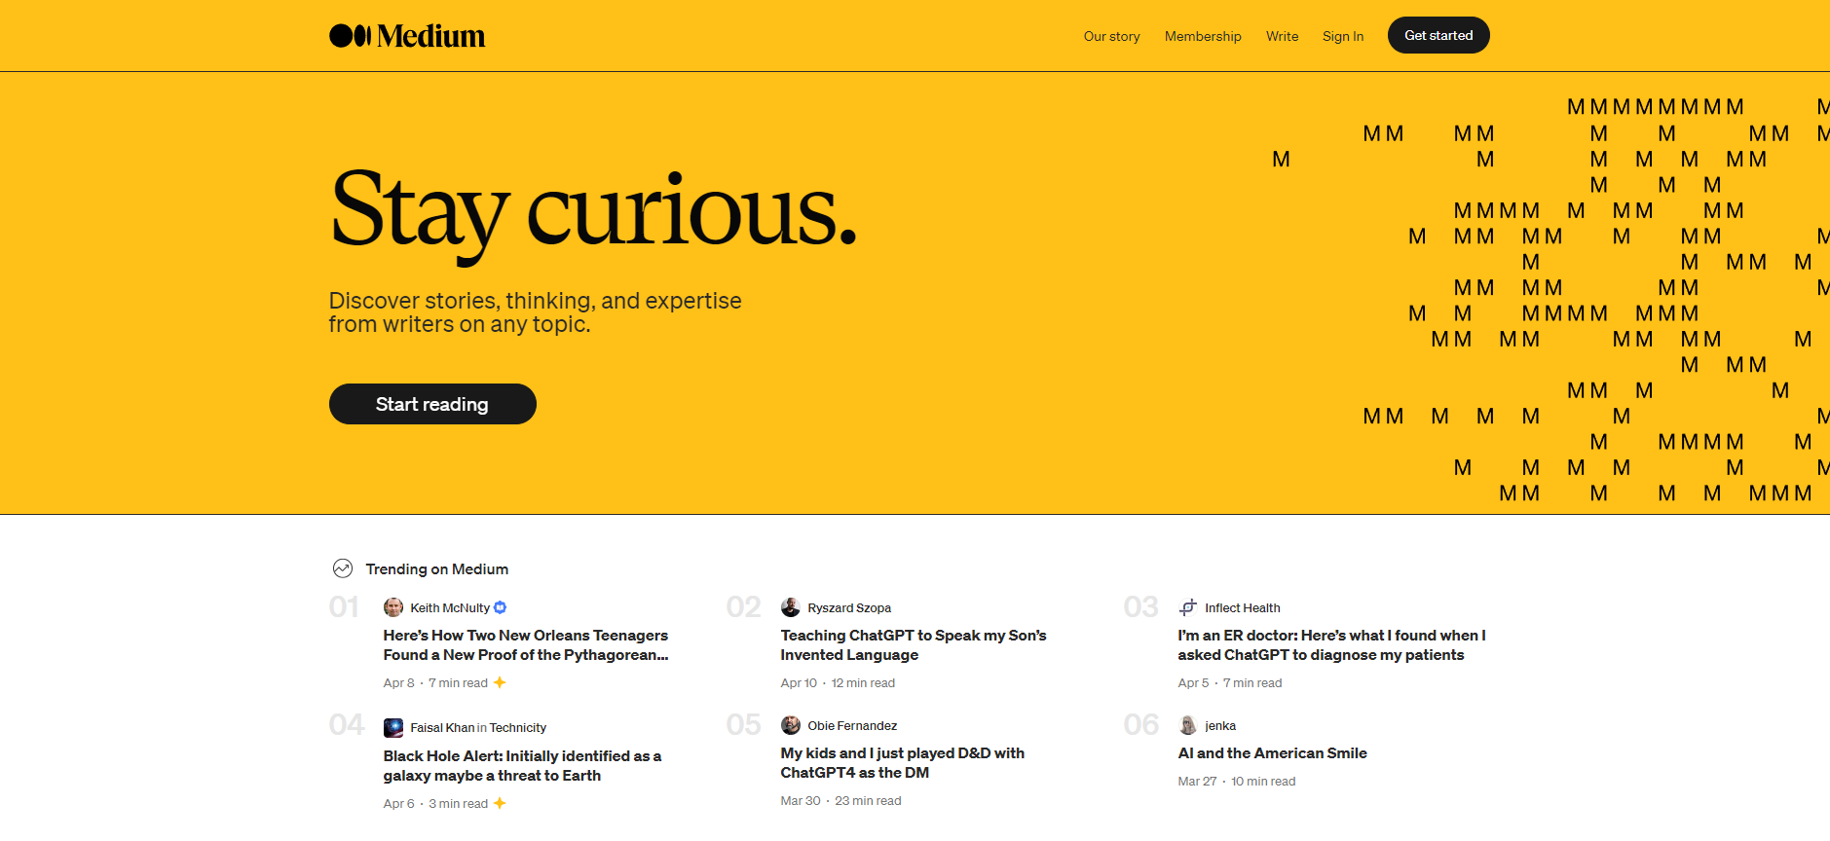Open the Technicity publication link
Viewport: 1830px width, 841px height.
click(518, 727)
